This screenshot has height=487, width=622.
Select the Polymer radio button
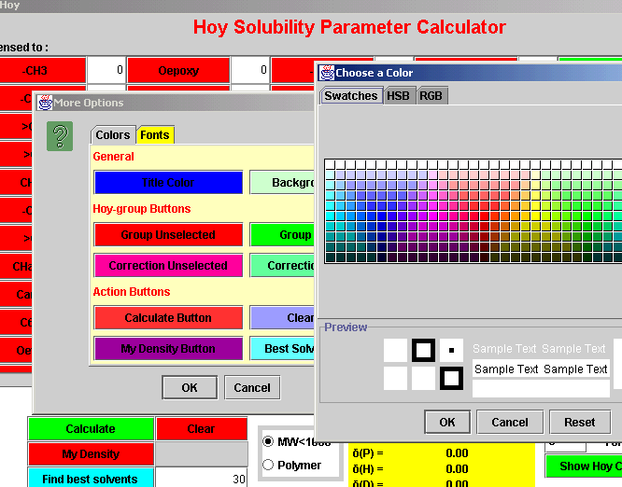(269, 465)
